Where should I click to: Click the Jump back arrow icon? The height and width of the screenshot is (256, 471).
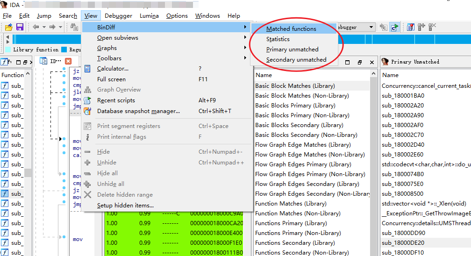pos(36,27)
